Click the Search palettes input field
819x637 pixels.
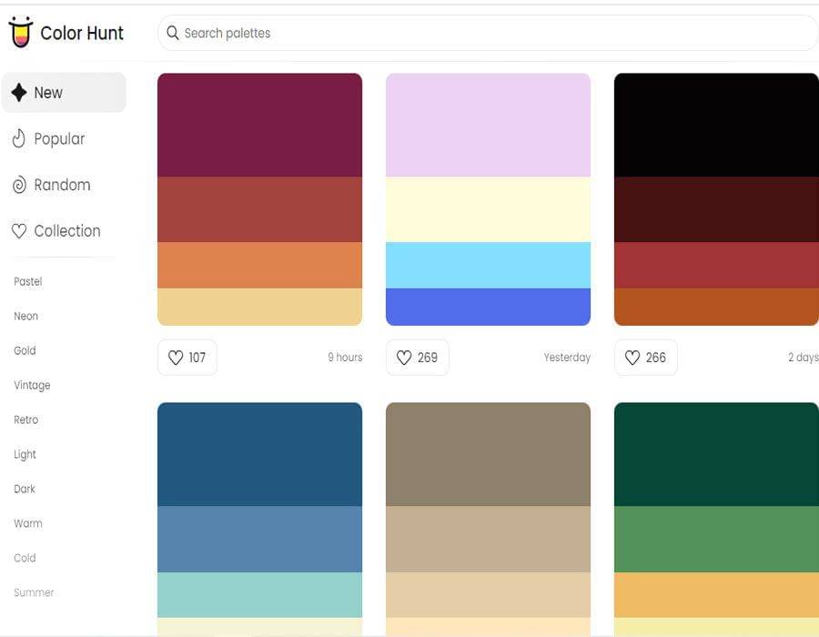click(x=491, y=33)
